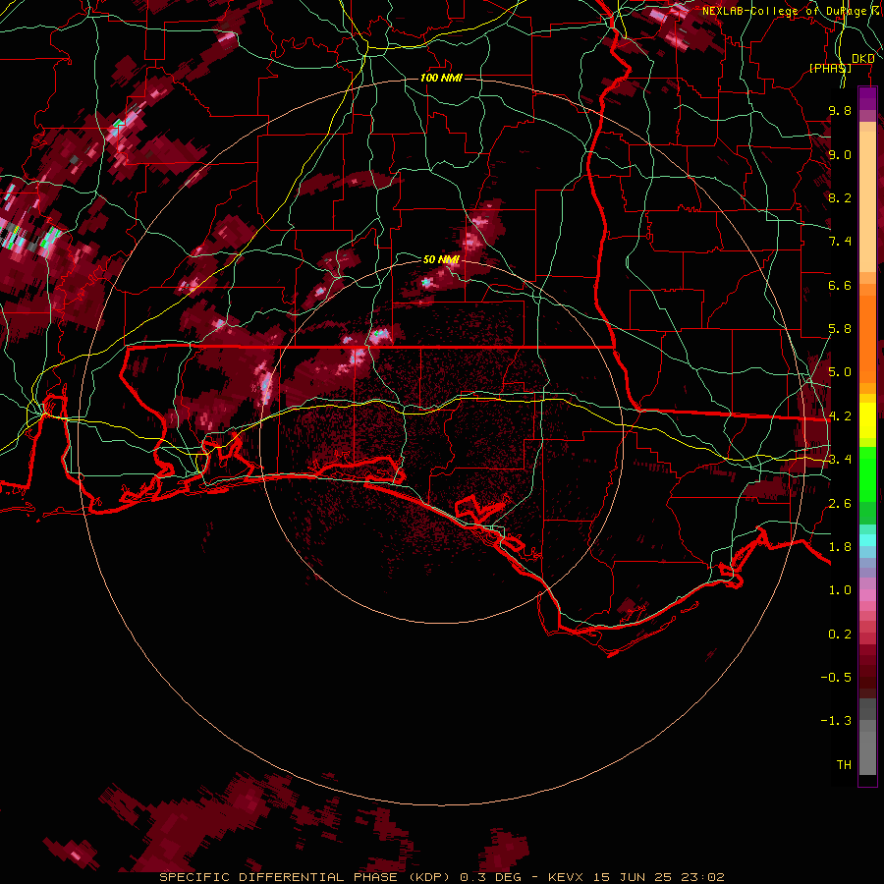884x884 pixels.
Task: Click the [PHAS] legend unit label
Action: 830,68
